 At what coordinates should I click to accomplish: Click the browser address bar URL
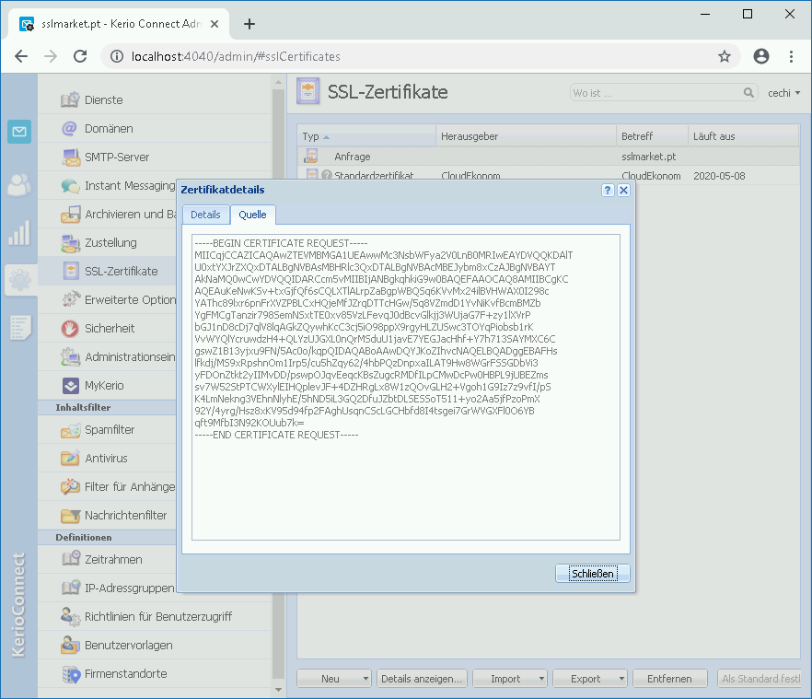(x=236, y=56)
